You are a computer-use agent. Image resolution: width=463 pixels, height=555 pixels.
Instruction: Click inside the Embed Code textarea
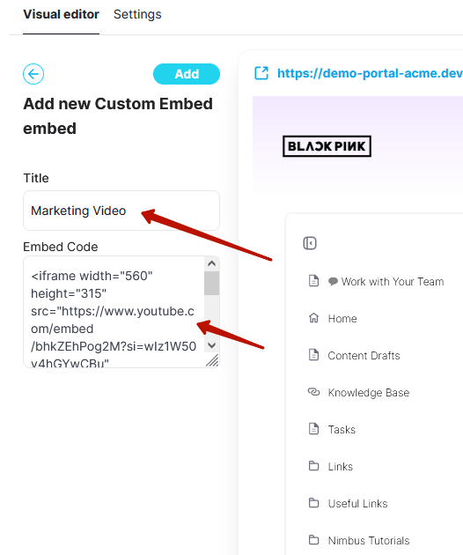pyautogui.click(x=114, y=312)
